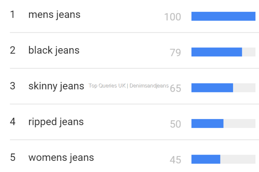The width and height of the screenshot is (259, 172).
Task: Open the 'womens jeans' query
Action: coord(61,158)
